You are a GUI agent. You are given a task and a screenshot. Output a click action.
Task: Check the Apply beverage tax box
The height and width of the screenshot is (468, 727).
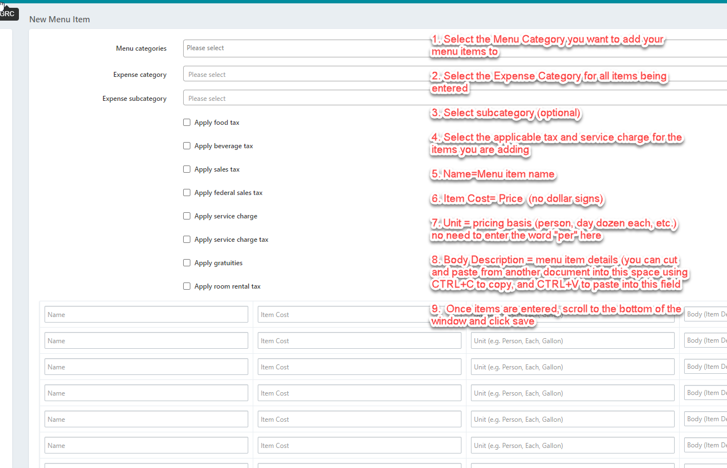pos(187,146)
